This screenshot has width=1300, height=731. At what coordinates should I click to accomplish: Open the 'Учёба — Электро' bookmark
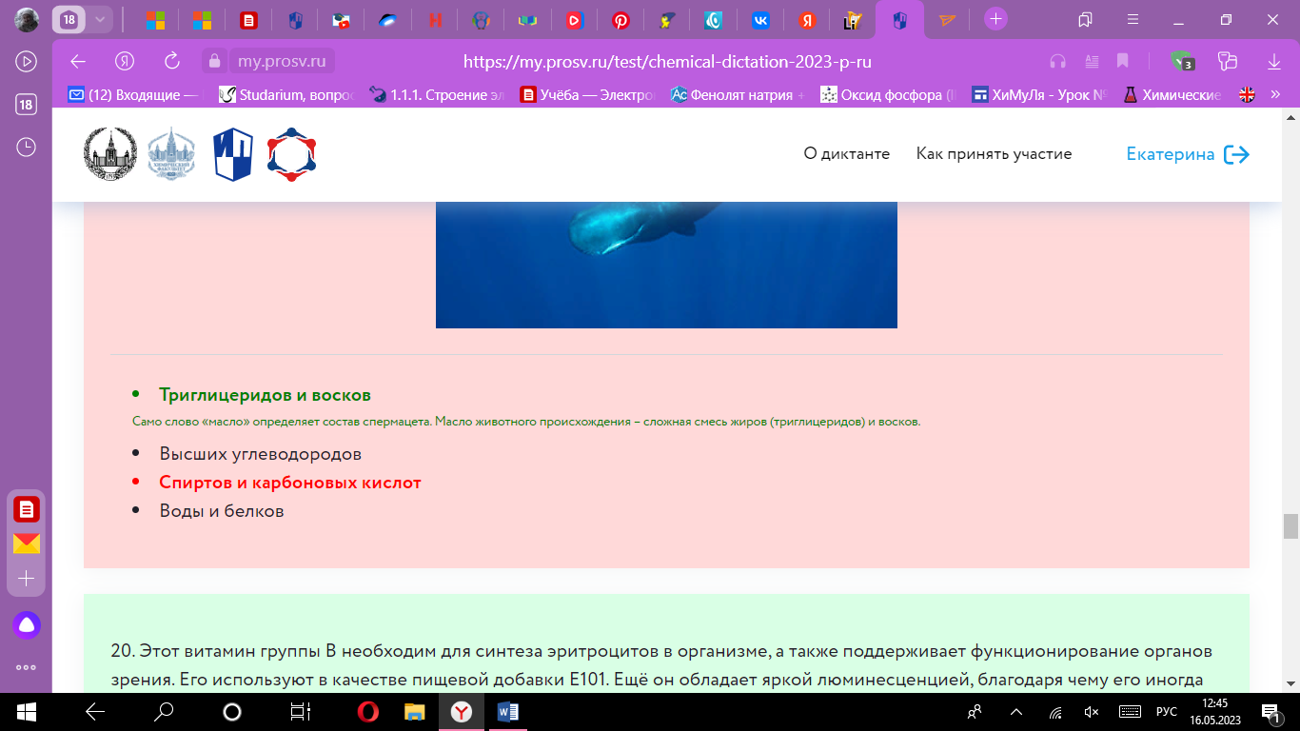[x=587, y=95]
